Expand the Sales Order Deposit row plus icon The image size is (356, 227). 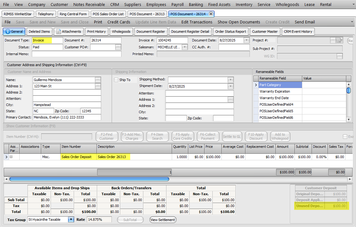pyautogui.click(x=11, y=157)
